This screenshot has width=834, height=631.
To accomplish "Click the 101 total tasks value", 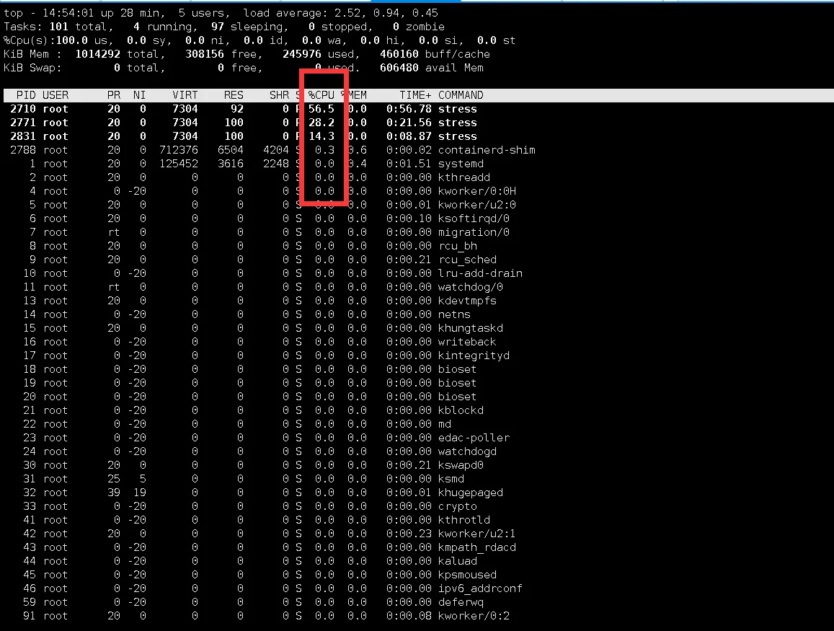I will click(58, 27).
